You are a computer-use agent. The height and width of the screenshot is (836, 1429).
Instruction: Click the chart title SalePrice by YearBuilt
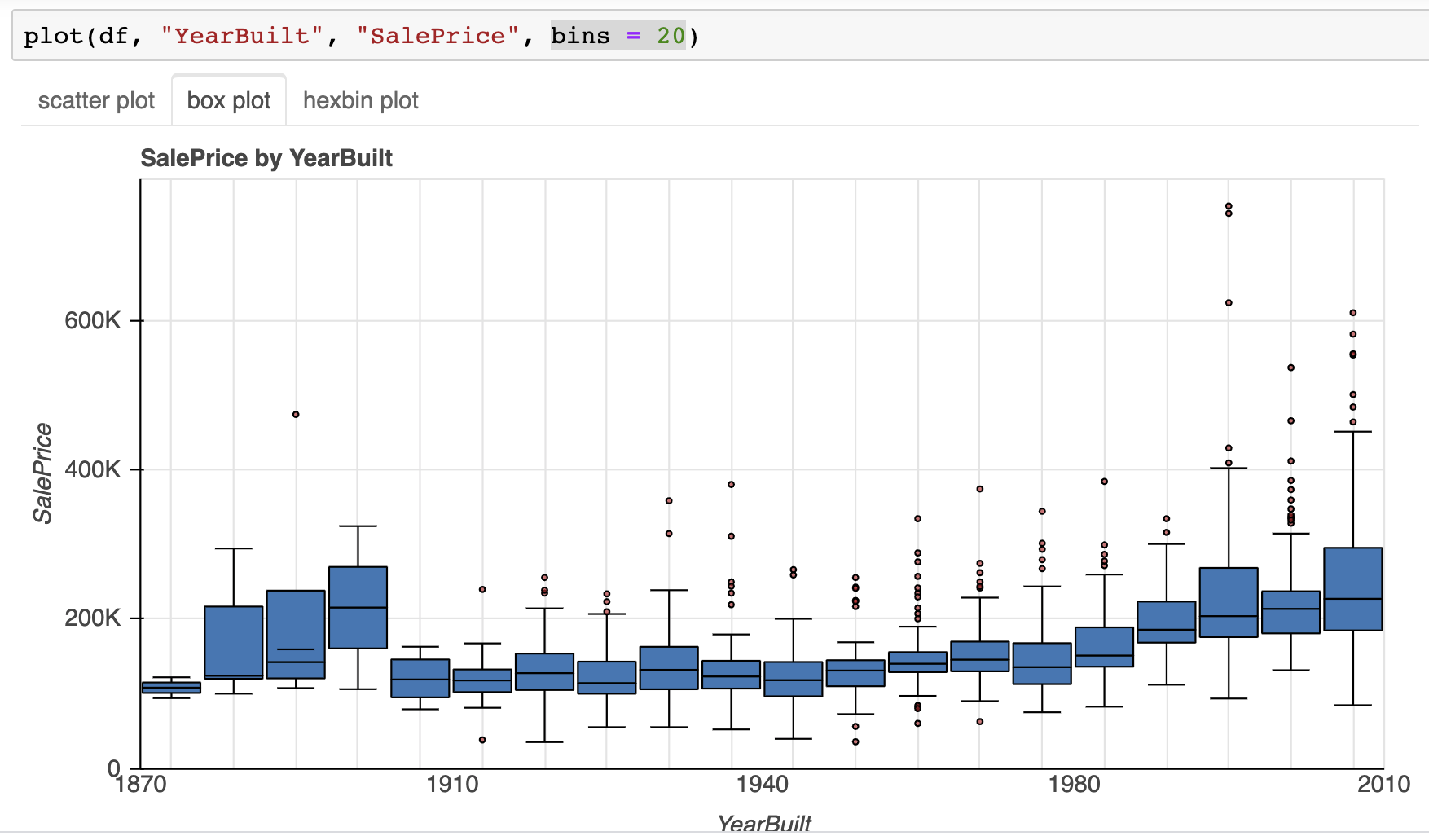(267, 157)
